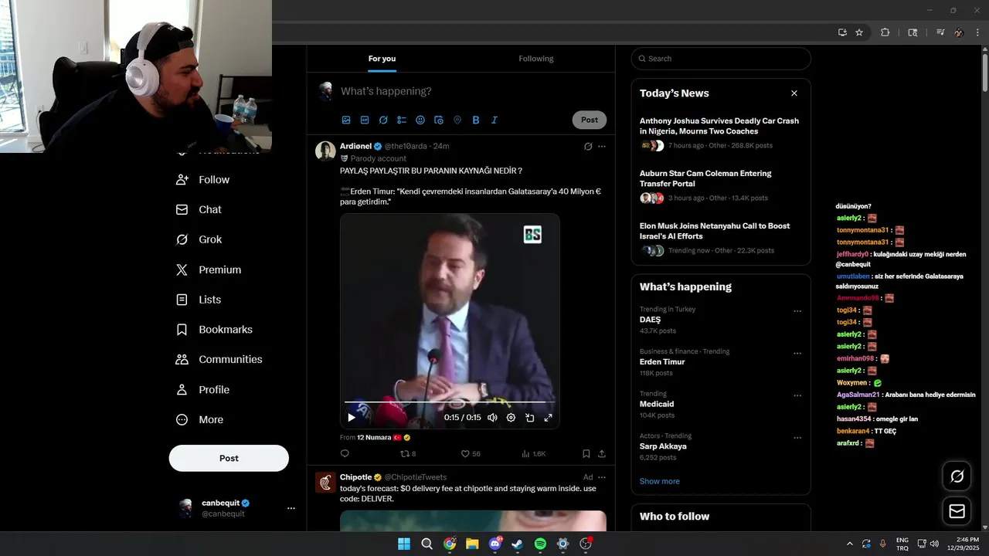Click Grok explain icon on Ardionel post
The height and width of the screenshot is (556, 989).
pyautogui.click(x=588, y=146)
